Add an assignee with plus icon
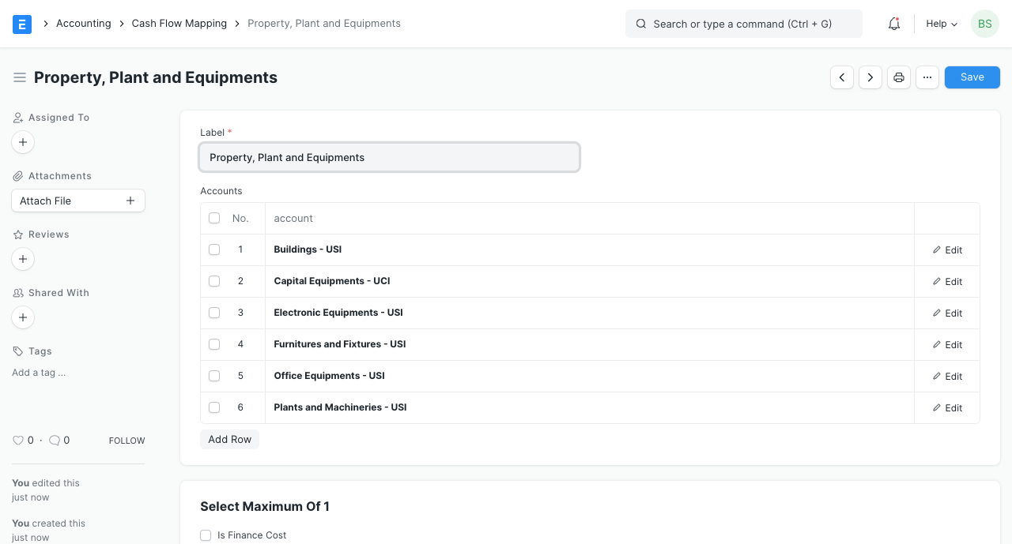The width and height of the screenshot is (1012, 544). pyautogui.click(x=23, y=142)
